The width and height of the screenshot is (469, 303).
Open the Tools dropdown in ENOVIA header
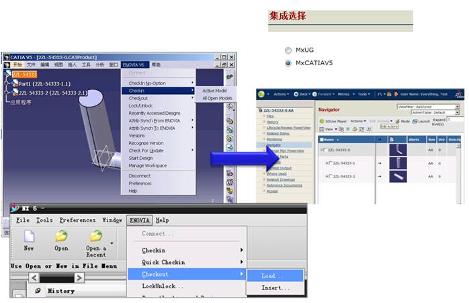(x=364, y=94)
